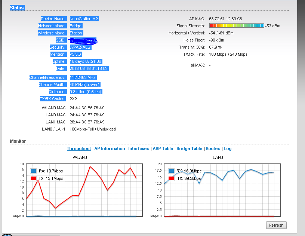Show the Bridge Table

point(190,148)
